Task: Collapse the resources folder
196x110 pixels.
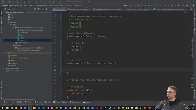Action: tap(11, 45)
